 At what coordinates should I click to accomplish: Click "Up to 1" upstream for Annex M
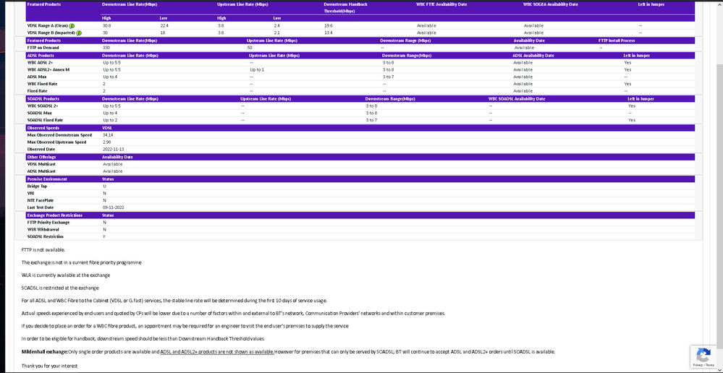(257, 69)
